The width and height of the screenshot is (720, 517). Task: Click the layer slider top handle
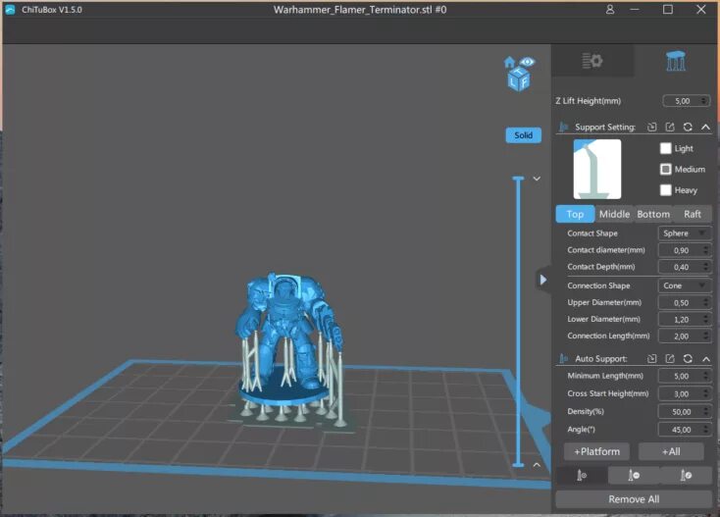(x=518, y=179)
